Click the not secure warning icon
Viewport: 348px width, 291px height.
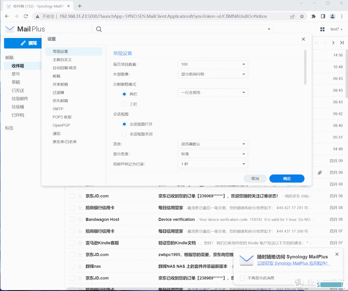(x=37, y=16)
